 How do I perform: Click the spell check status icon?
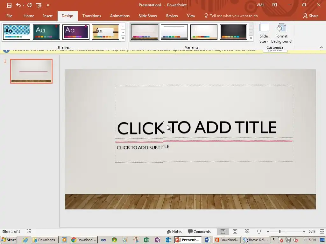click(x=29, y=231)
